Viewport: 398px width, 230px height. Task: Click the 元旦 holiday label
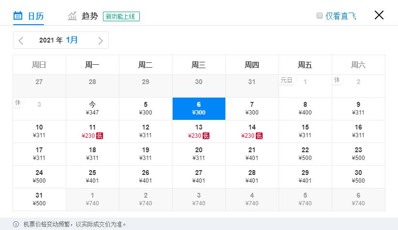coord(286,80)
